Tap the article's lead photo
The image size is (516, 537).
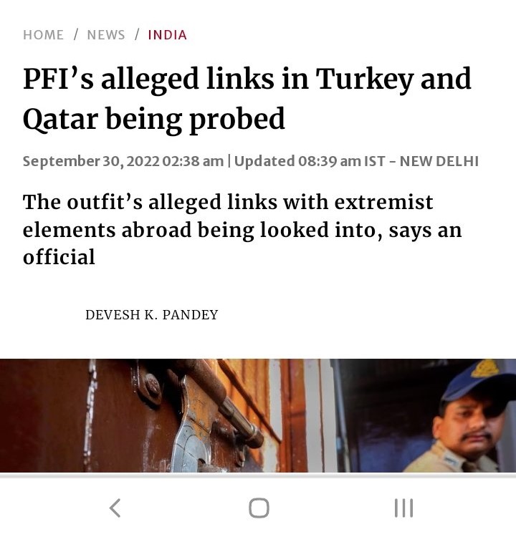[x=258, y=415]
